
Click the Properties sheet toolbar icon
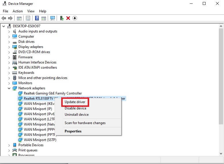[x=28, y=18]
